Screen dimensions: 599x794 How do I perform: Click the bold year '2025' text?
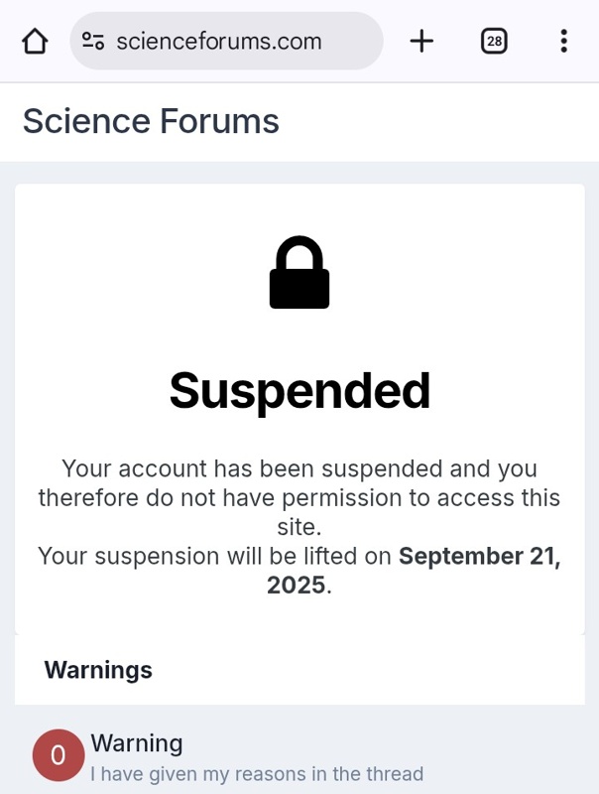296,585
